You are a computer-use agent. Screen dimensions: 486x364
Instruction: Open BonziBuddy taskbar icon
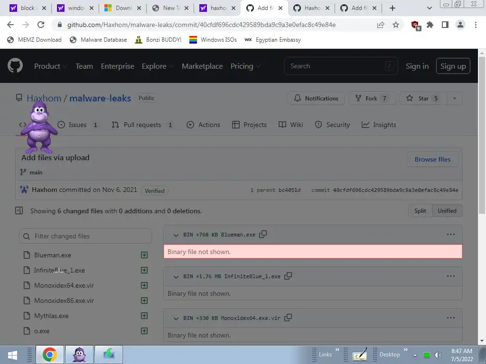(x=79, y=355)
